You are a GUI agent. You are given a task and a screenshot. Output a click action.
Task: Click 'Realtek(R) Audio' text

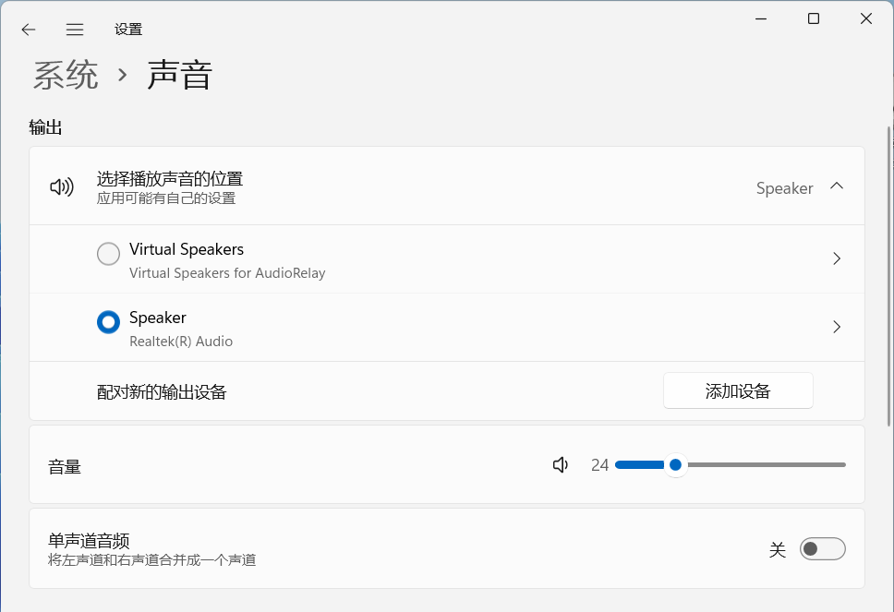tap(181, 342)
